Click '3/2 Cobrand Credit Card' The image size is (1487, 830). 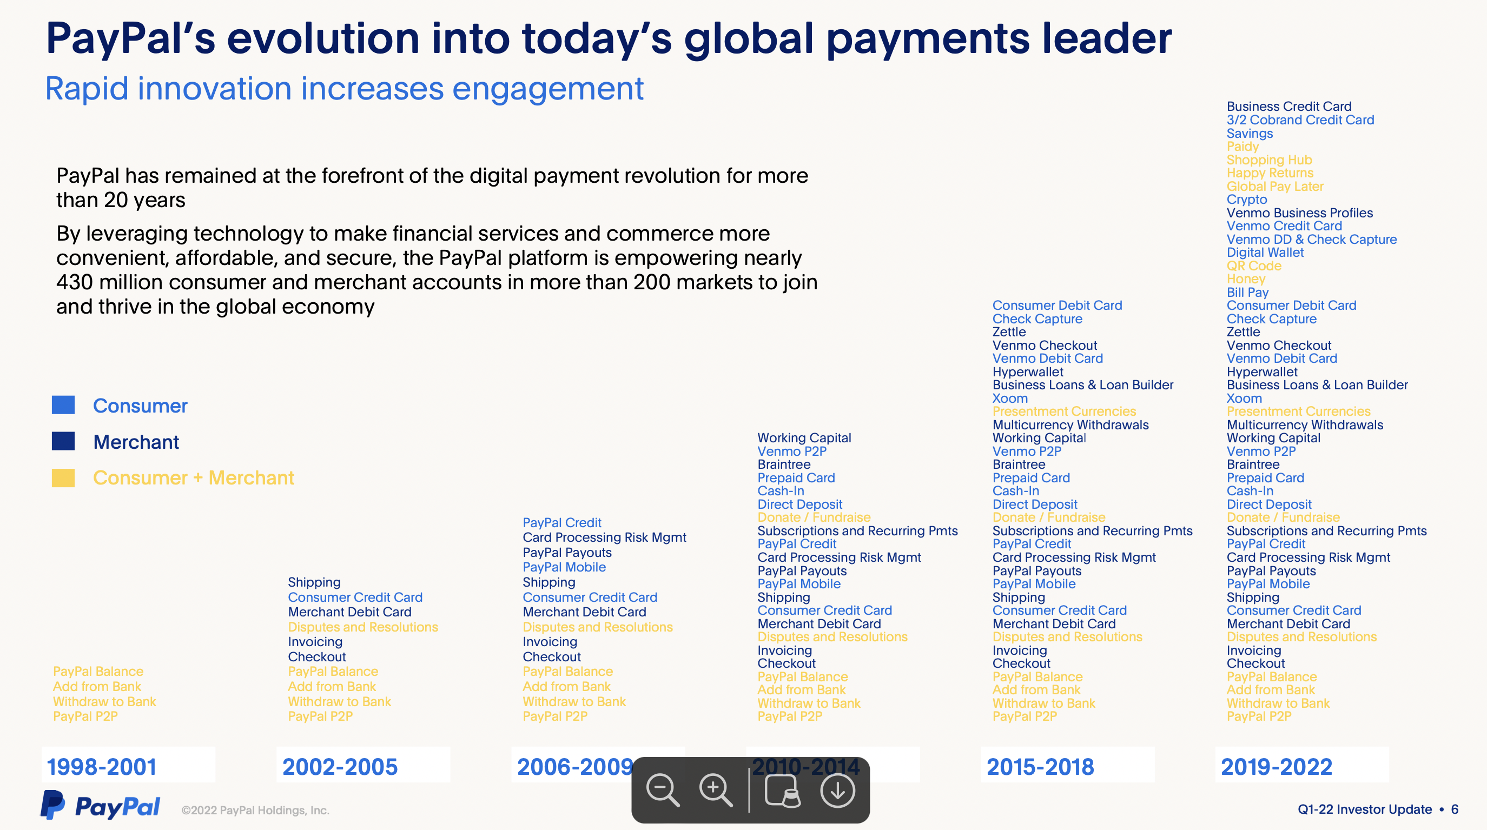1300,120
